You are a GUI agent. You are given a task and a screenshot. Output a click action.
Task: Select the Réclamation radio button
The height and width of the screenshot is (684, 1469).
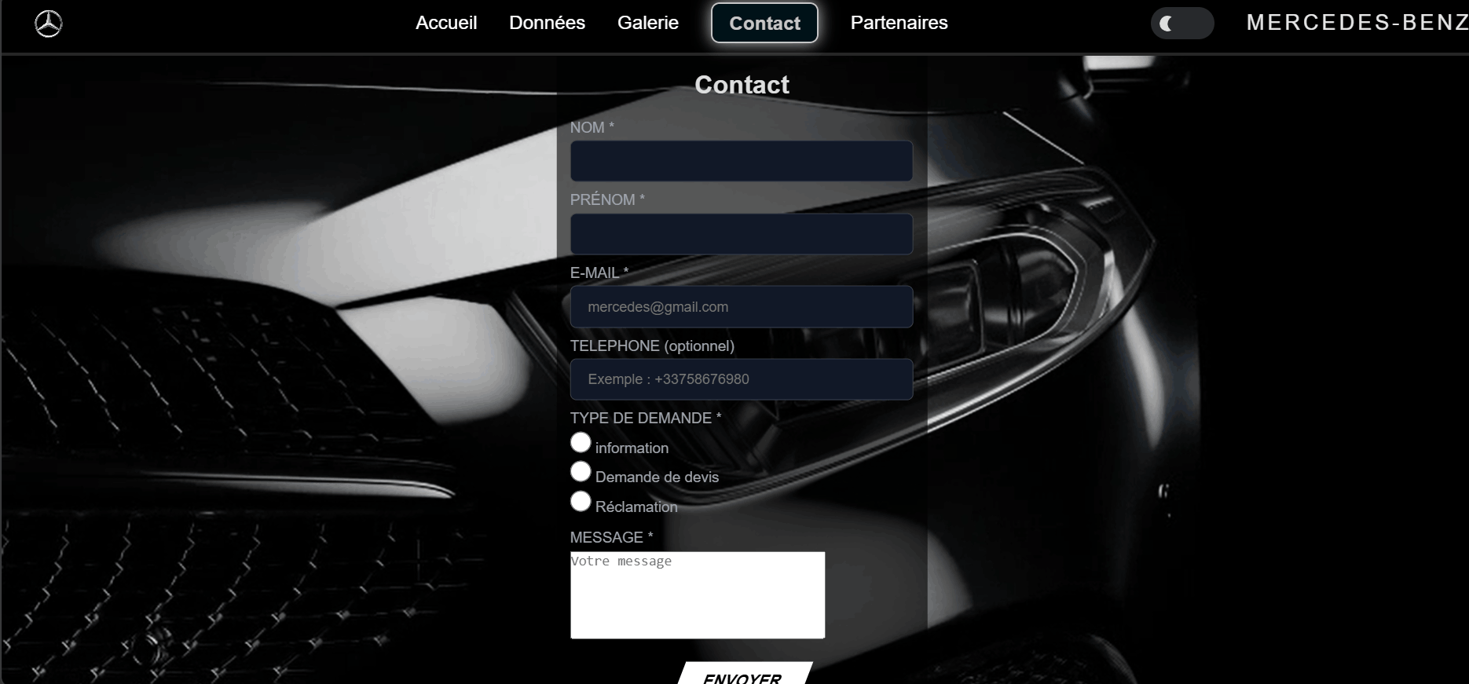pos(581,502)
